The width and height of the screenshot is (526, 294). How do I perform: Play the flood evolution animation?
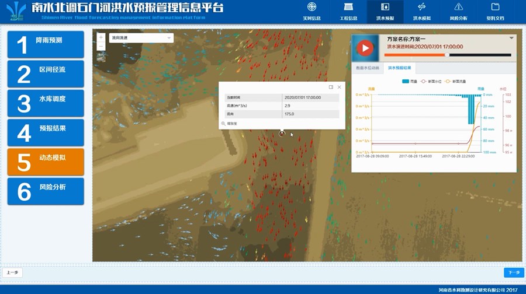365,48
